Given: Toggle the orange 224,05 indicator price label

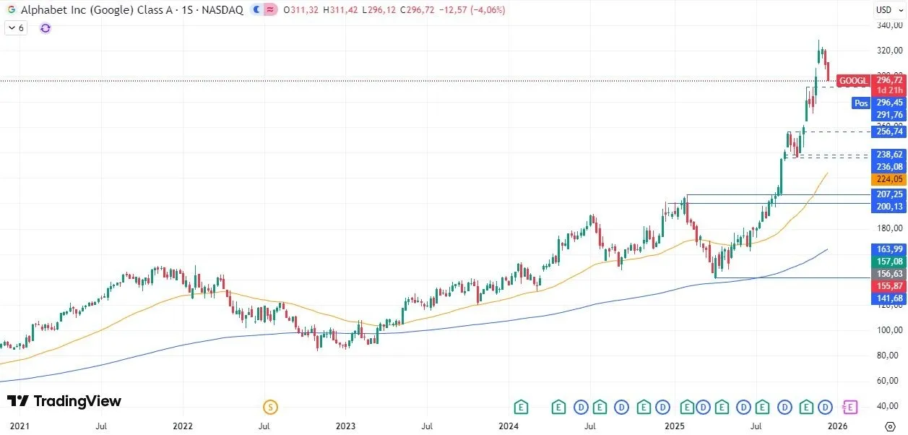Looking at the screenshot, I should [x=888, y=178].
